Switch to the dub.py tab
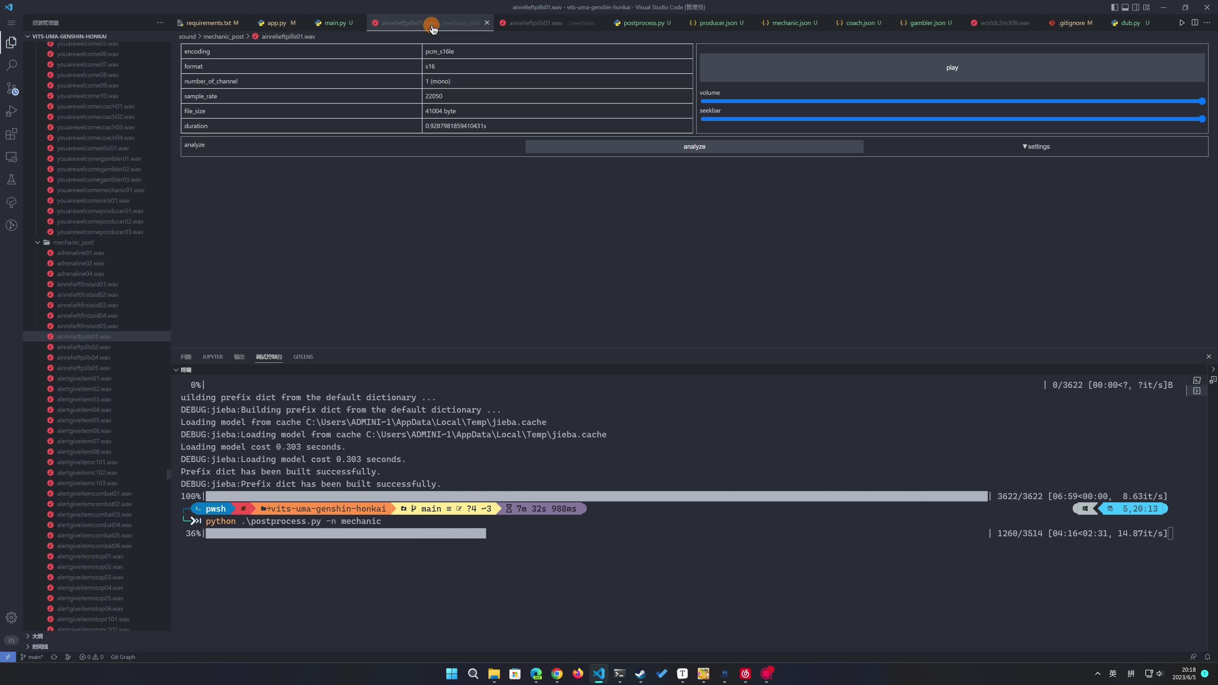1218x685 pixels. (x=1130, y=23)
